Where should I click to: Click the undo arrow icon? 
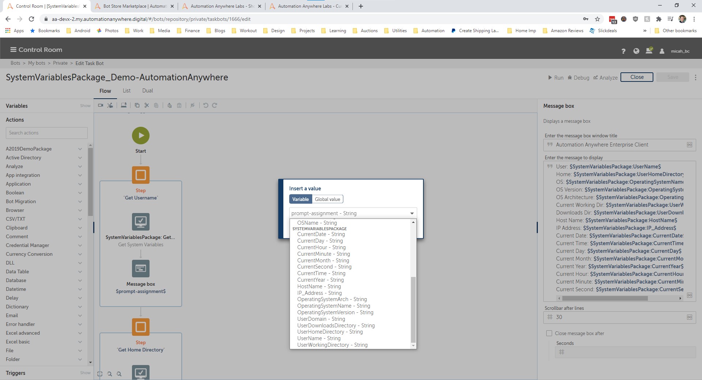[205, 105]
